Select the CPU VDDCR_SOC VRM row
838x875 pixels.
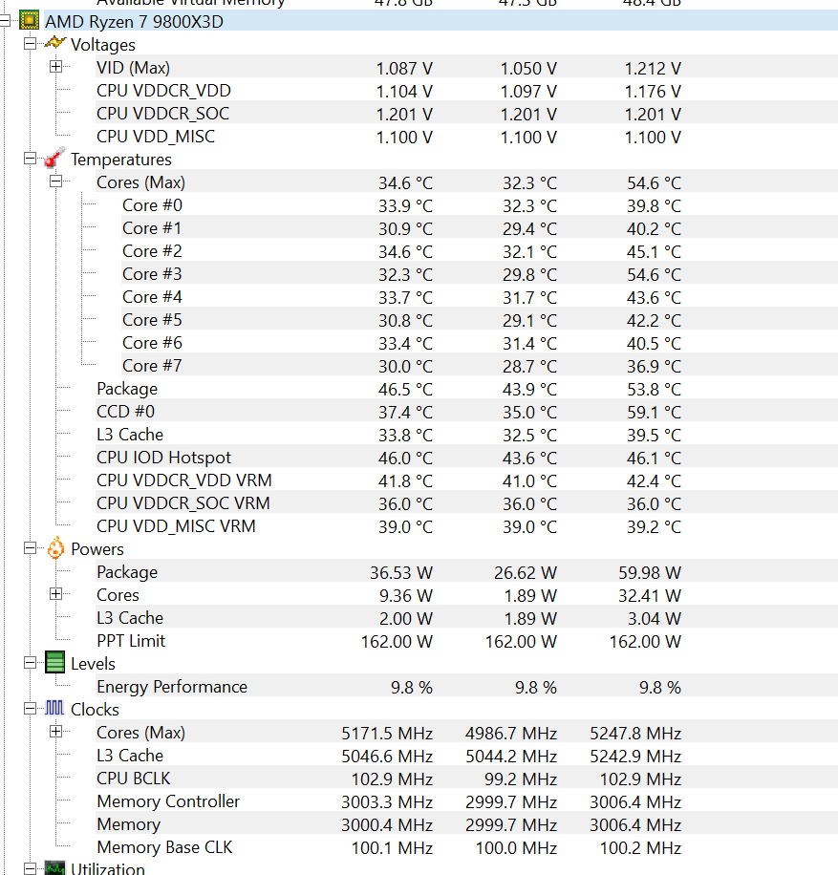click(x=466, y=502)
